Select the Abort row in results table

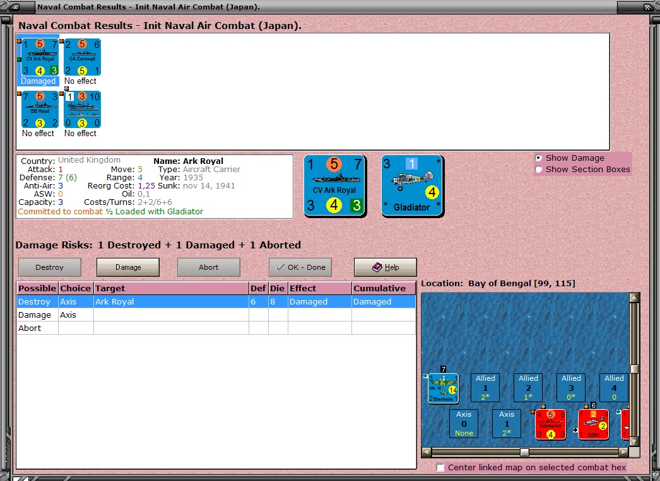point(216,328)
